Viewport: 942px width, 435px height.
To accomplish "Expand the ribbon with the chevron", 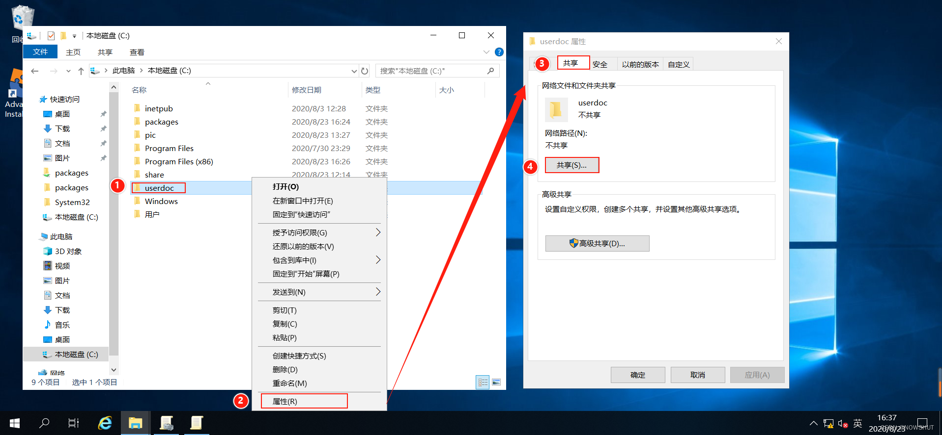I will click(486, 52).
